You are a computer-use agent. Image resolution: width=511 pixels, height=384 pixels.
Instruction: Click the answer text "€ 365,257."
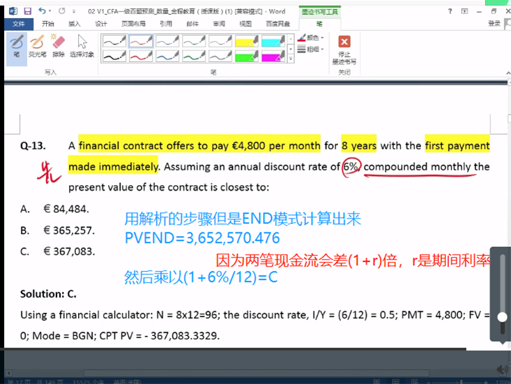[x=69, y=230]
